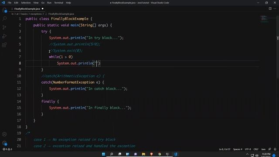Open the Go menu

click(x=43, y=3)
